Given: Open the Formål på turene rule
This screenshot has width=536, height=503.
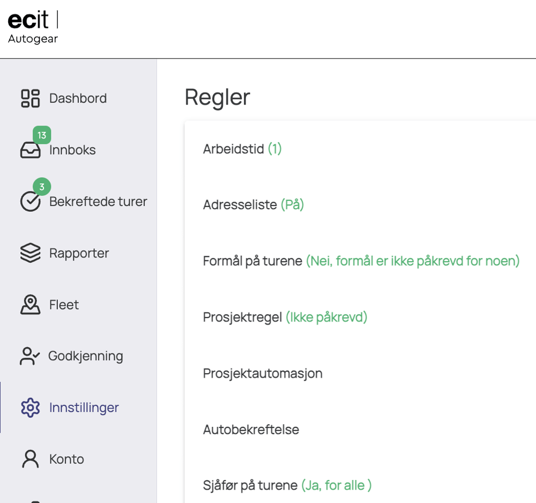Looking at the screenshot, I should (x=361, y=261).
